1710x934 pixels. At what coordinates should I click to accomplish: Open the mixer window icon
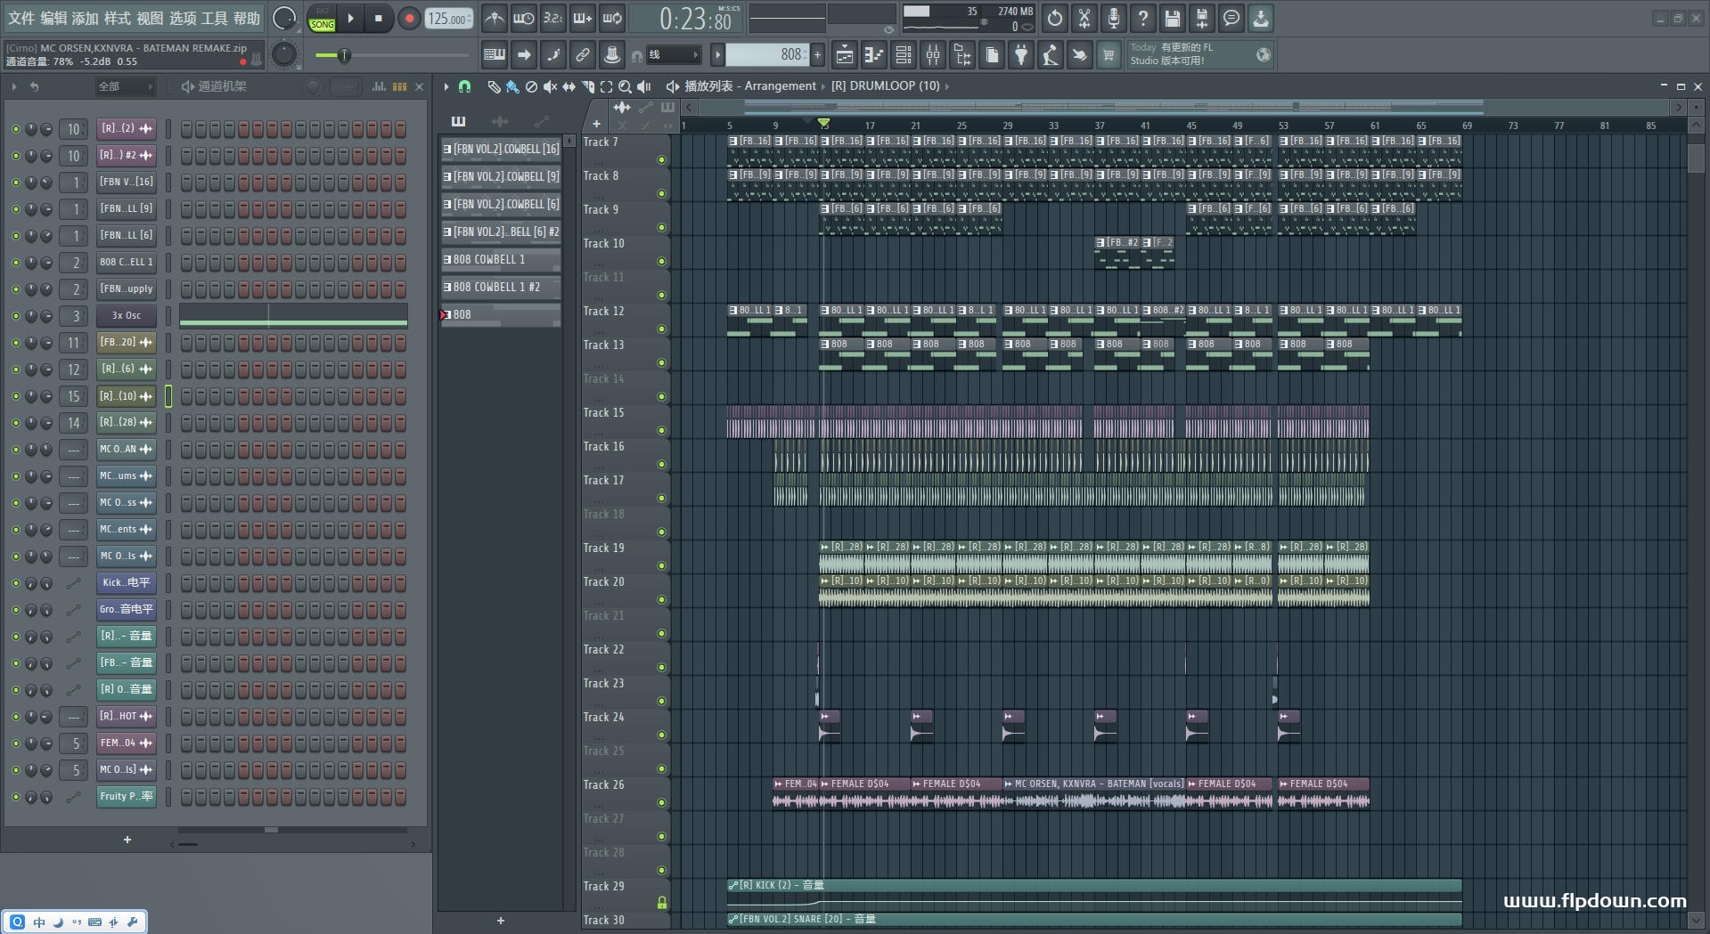coord(933,55)
